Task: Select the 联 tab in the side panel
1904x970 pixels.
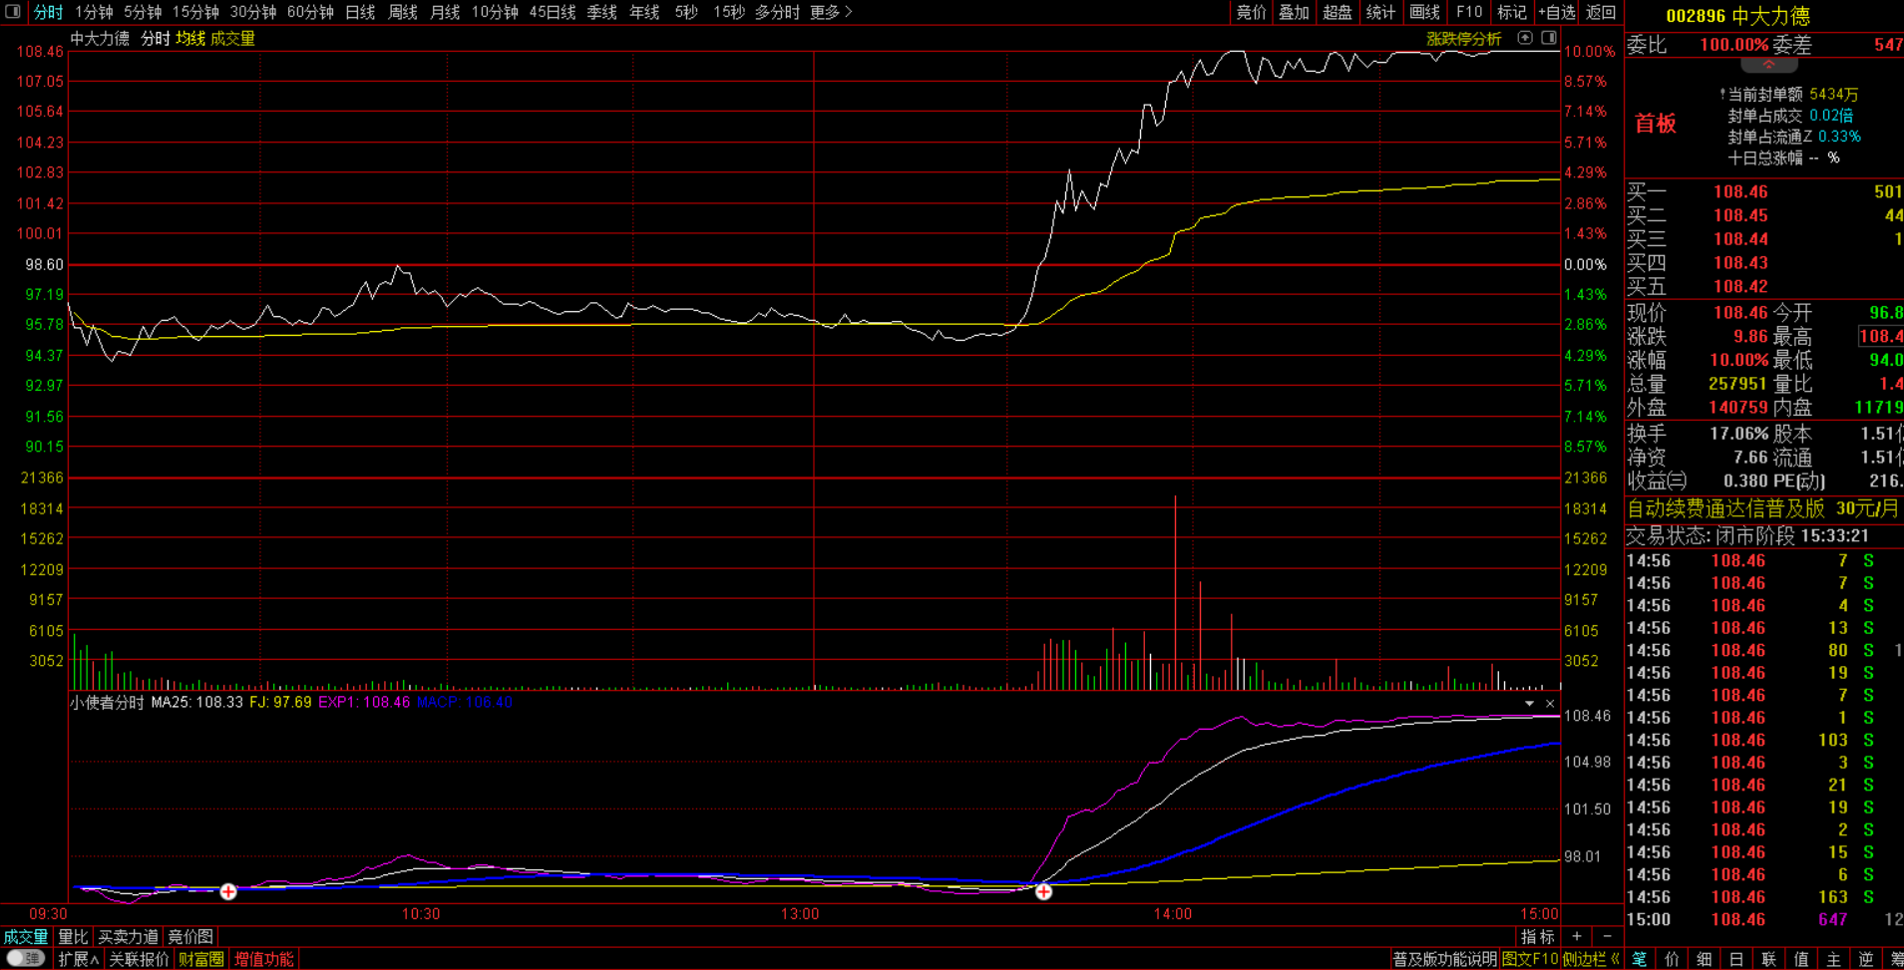Action: click(x=1768, y=959)
